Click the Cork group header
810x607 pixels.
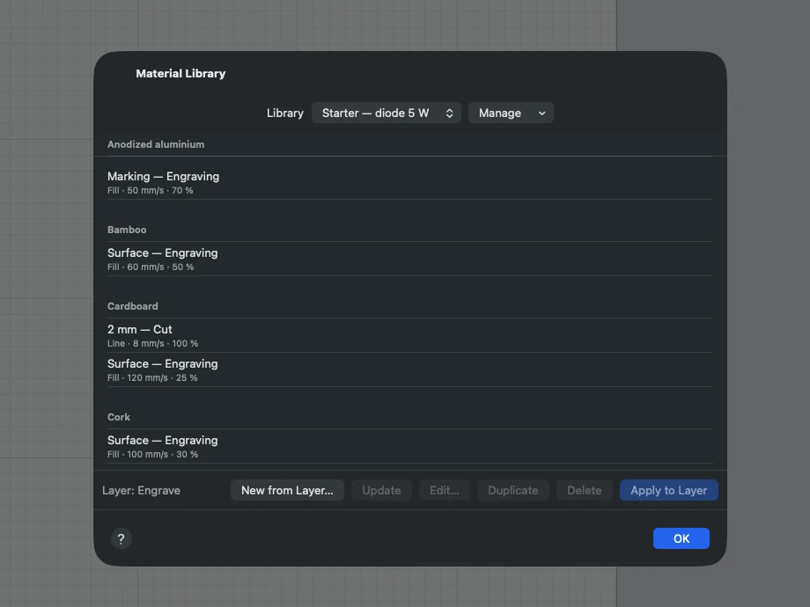(x=119, y=417)
